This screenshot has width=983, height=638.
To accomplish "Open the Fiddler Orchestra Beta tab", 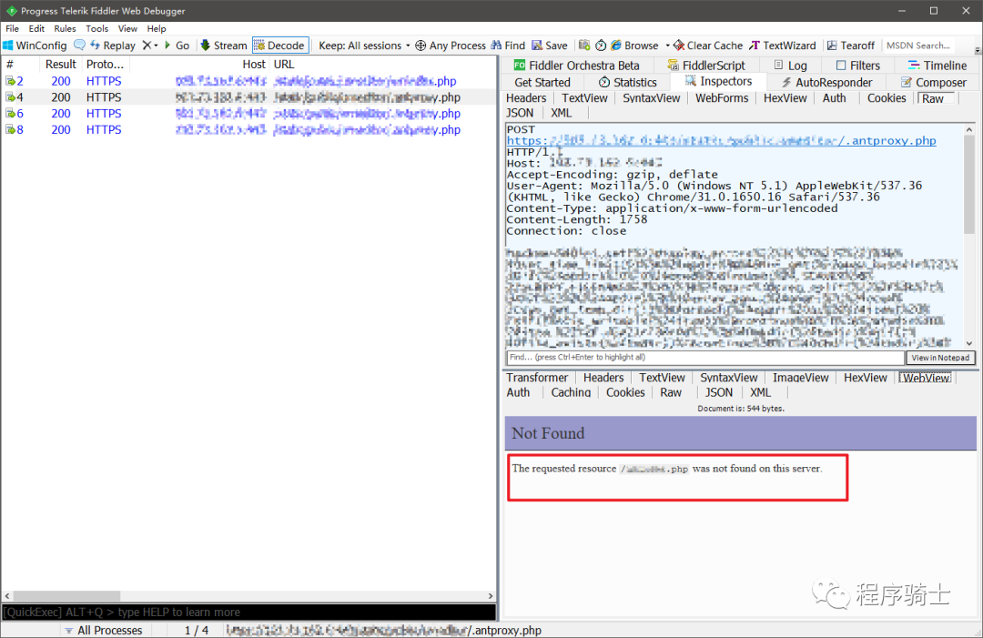I will coord(577,66).
